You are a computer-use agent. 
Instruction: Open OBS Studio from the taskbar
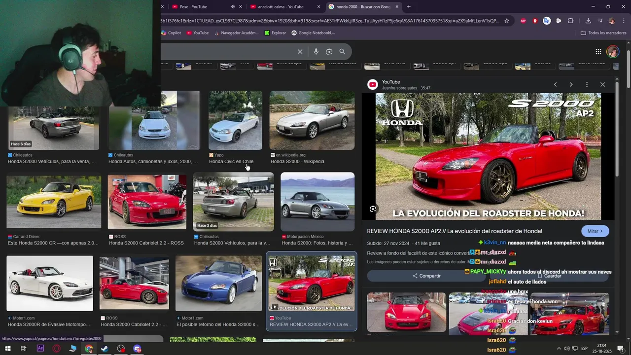(121, 349)
